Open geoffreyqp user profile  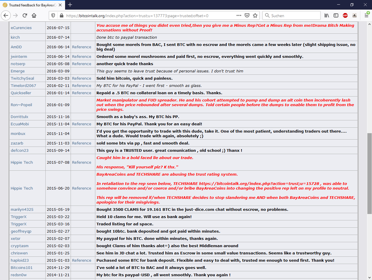(x=21, y=231)
